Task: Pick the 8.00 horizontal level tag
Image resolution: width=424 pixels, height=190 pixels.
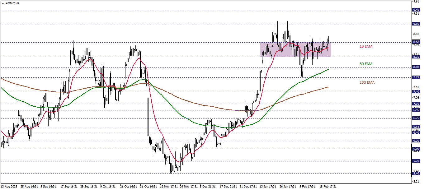Action: click(416, 67)
